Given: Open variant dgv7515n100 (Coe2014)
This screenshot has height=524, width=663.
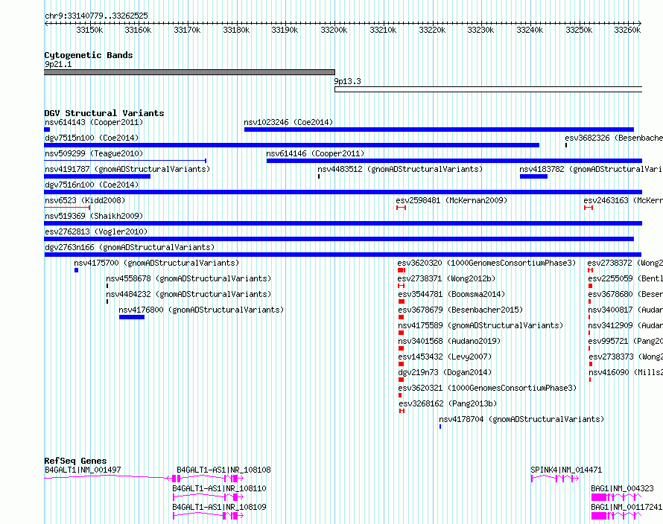Looking at the screenshot, I should point(92,138).
